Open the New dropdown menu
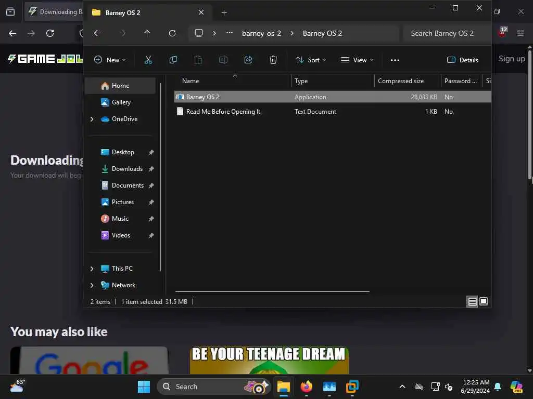 [110, 60]
